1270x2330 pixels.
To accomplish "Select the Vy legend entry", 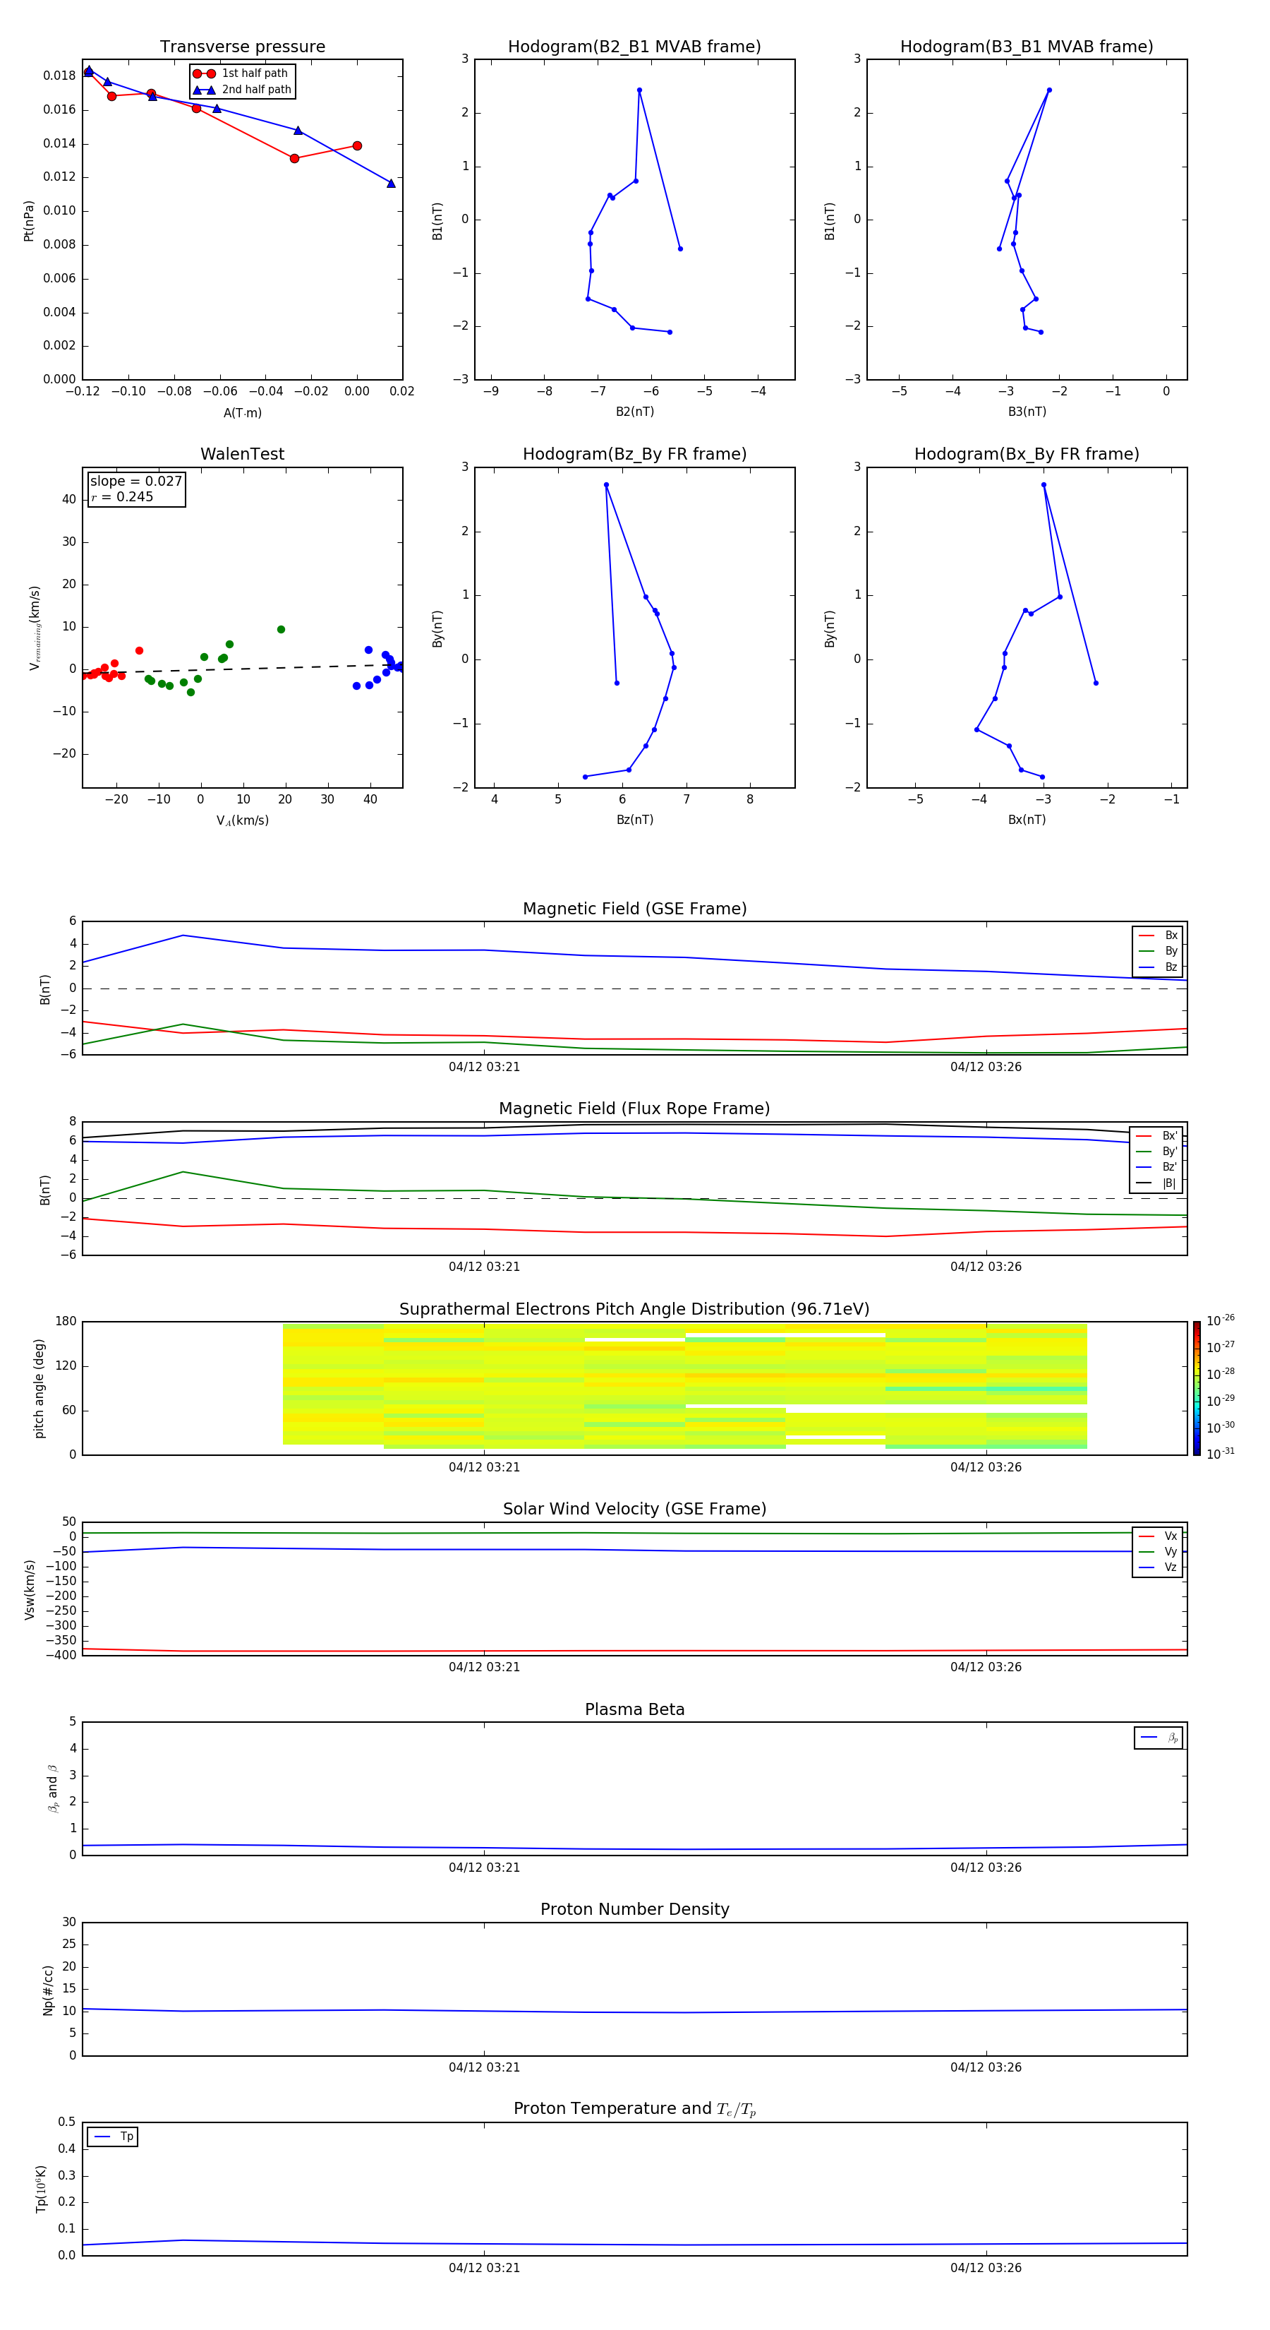I will tap(1158, 1551).
